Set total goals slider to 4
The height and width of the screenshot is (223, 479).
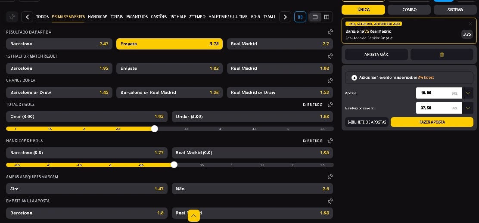(220, 129)
